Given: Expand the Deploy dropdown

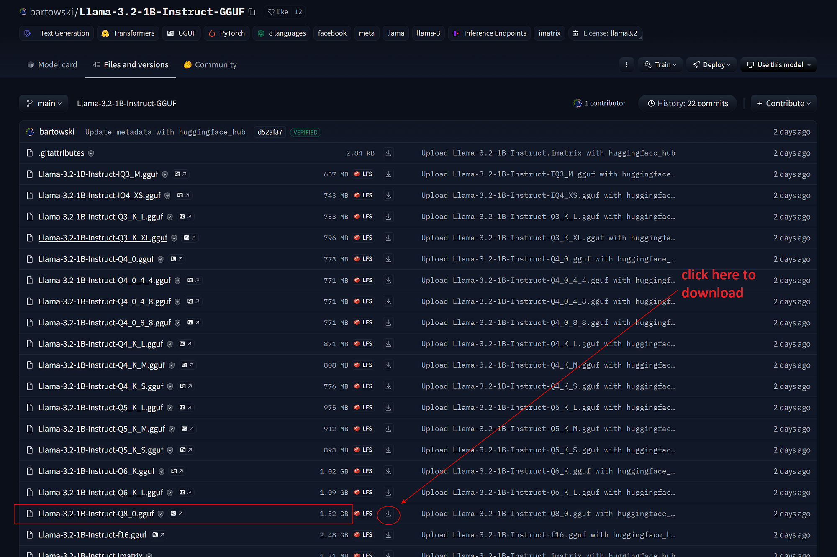Looking at the screenshot, I should click(711, 65).
